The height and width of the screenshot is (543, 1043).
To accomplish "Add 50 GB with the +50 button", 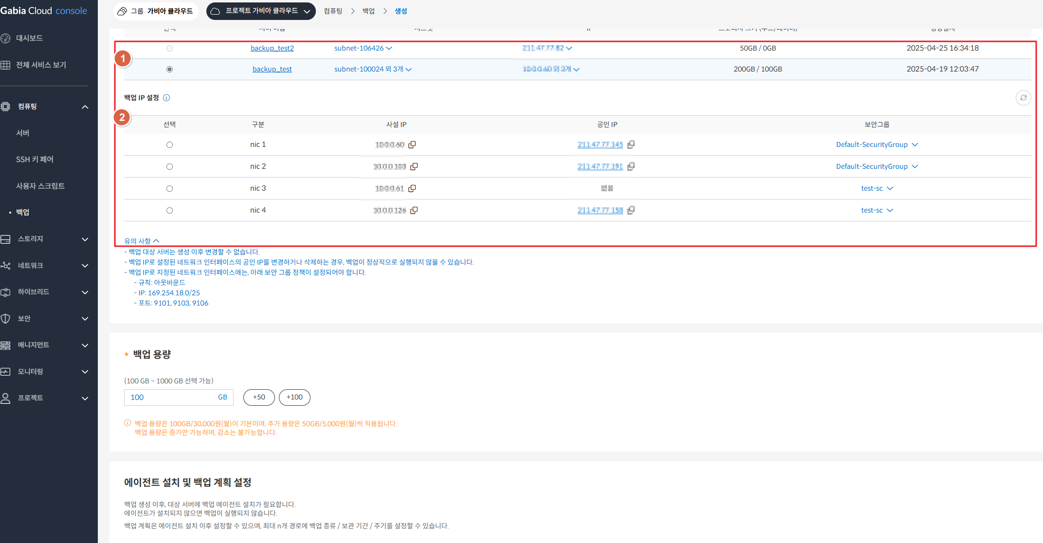I will (259, 397).
